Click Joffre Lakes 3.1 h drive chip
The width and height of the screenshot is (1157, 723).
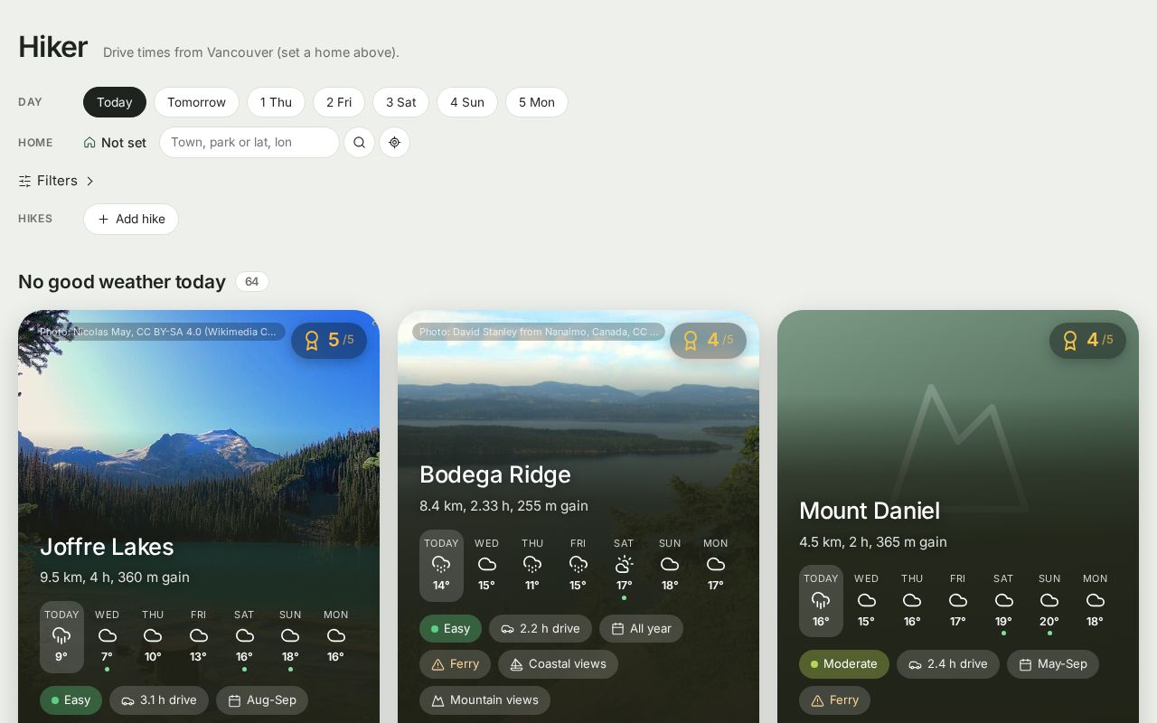(x=159, y=700)
